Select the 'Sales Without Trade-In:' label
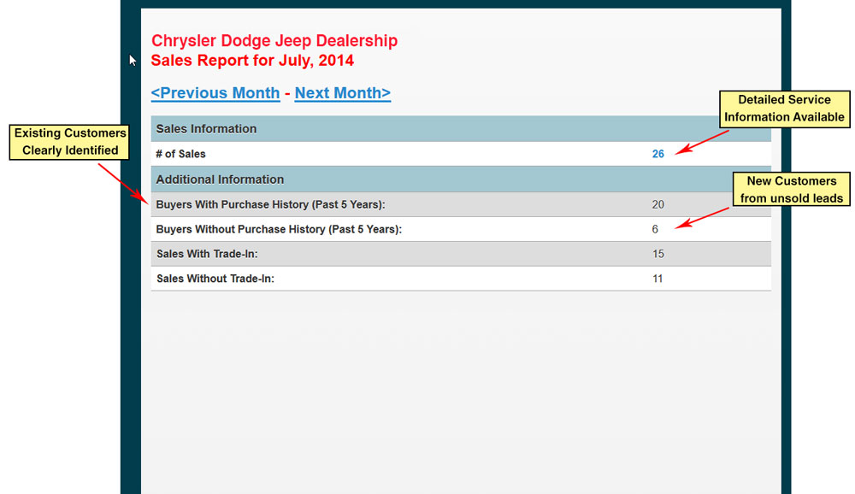Screen dimensions: 855x494 215,279
